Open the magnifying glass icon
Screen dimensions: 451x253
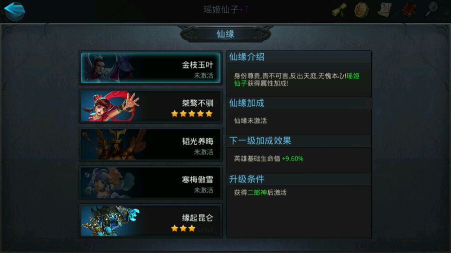tap(432, 9)
